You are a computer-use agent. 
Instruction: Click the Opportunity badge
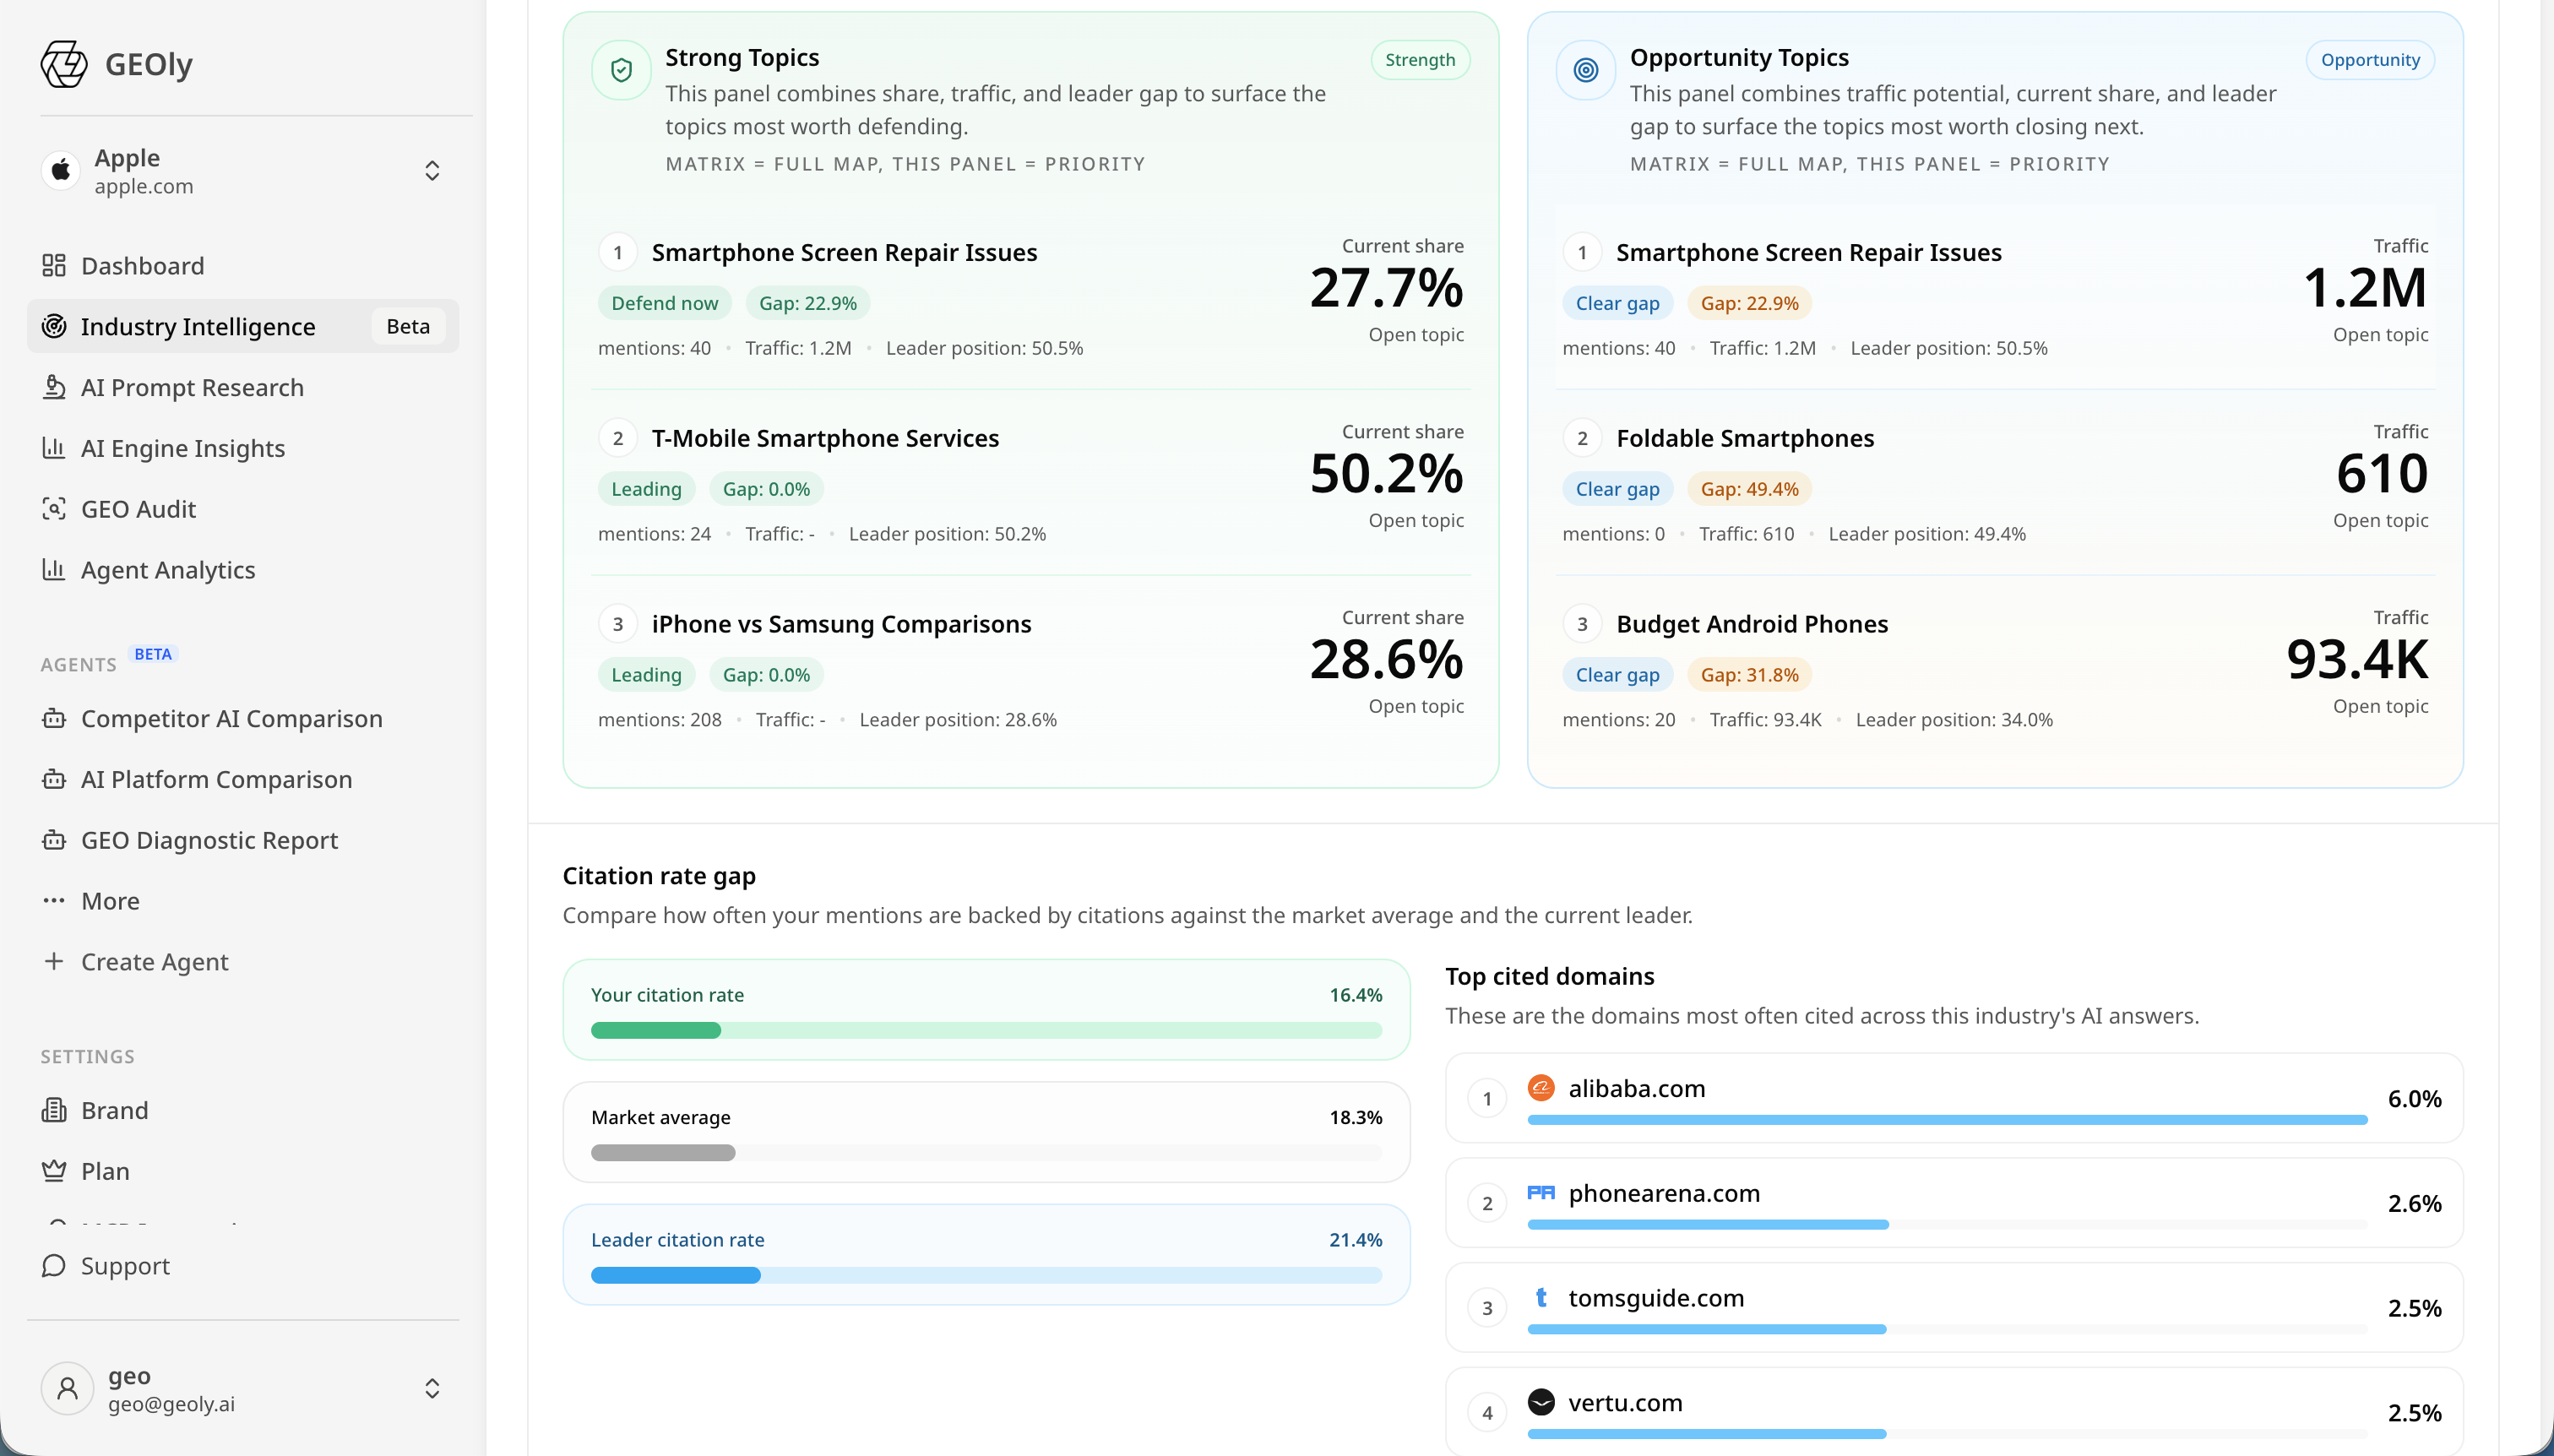2370,60
